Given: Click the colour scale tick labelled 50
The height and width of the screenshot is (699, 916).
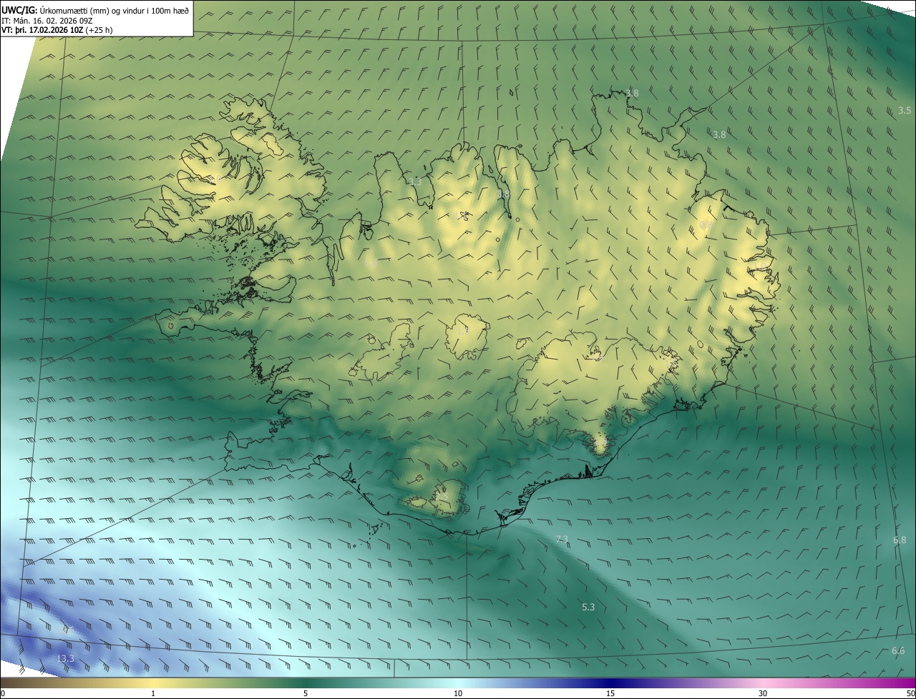Looking at the screenshot, I should click(910, 693).
